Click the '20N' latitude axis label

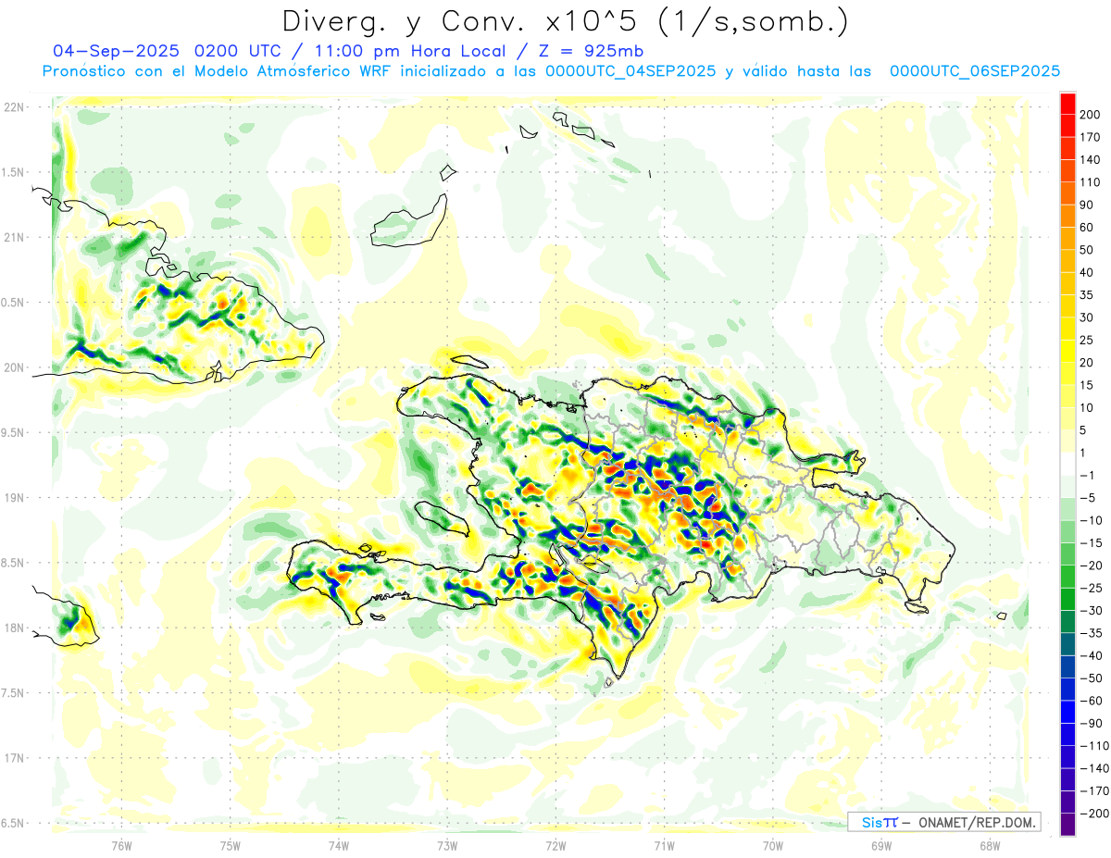[14, 367]
